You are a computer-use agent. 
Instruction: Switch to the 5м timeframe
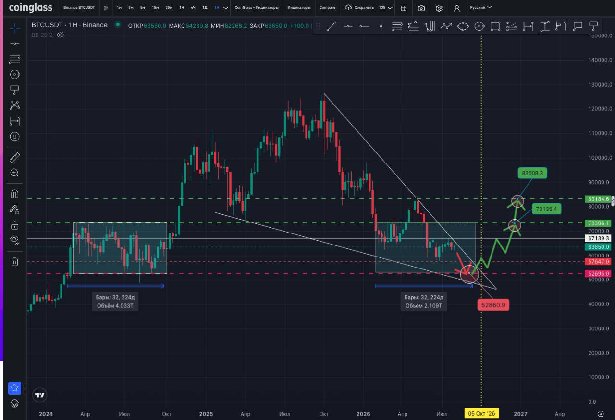tap(143, 8)
